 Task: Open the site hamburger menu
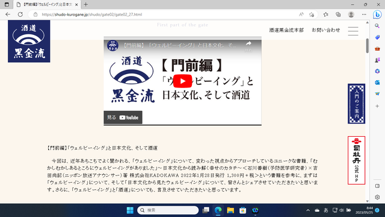click(x=353, y=31)
